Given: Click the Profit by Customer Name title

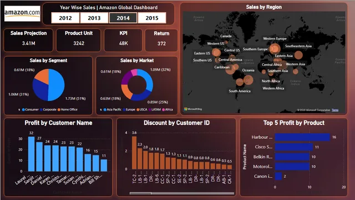Looking at the screenshot, I should 58,123.
